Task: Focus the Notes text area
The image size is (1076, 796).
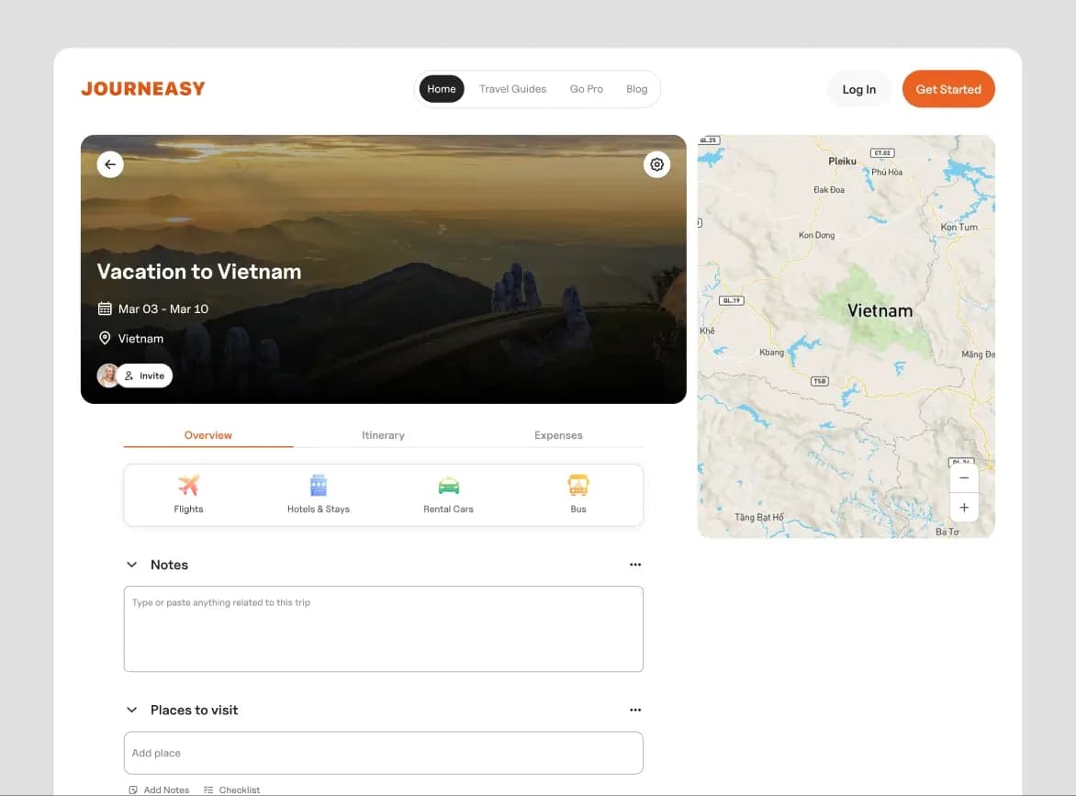Action: 383,629
